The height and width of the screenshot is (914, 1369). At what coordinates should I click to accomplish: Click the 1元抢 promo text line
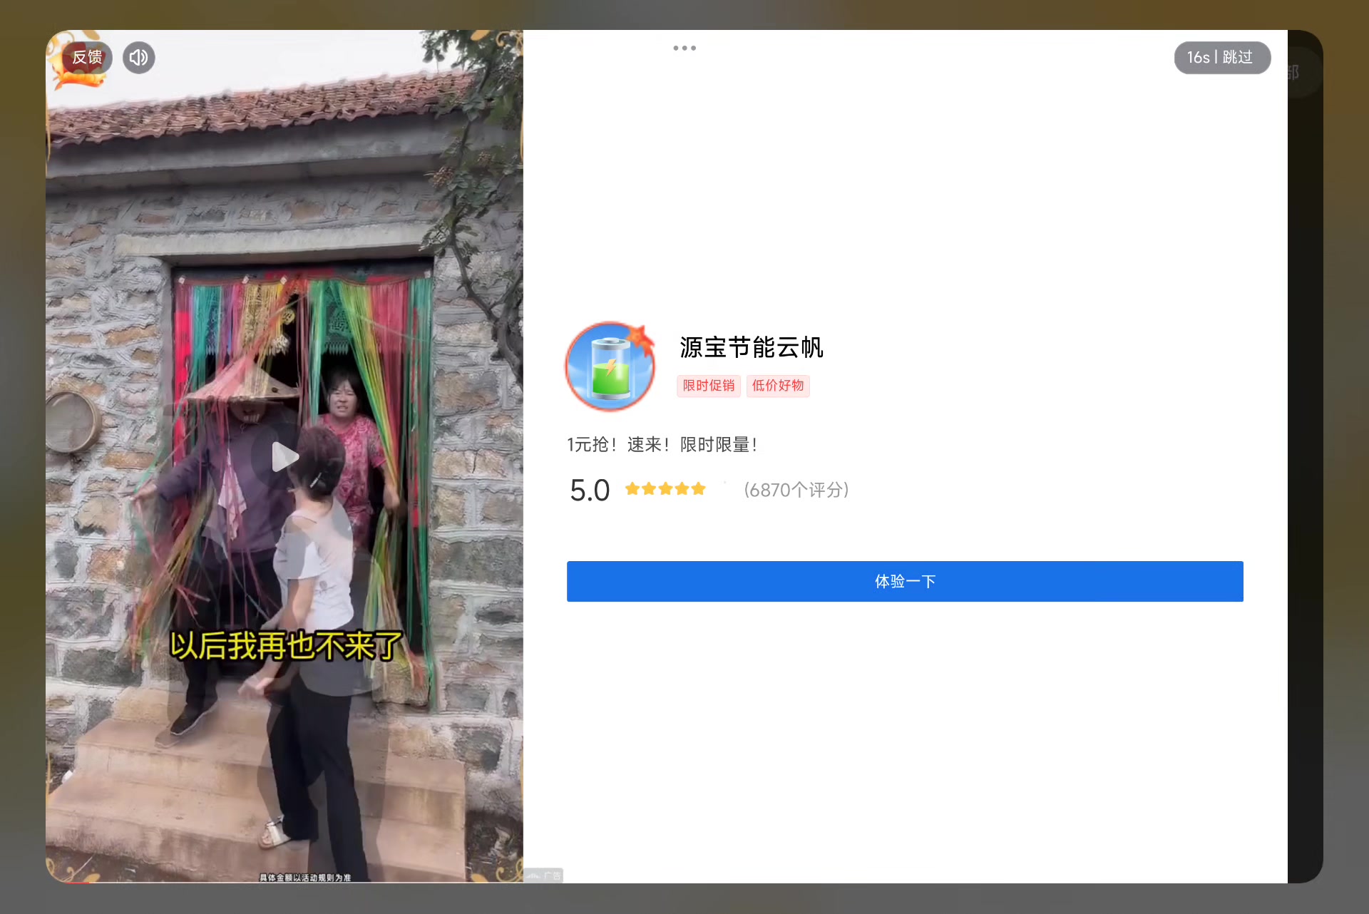[661, 445]
